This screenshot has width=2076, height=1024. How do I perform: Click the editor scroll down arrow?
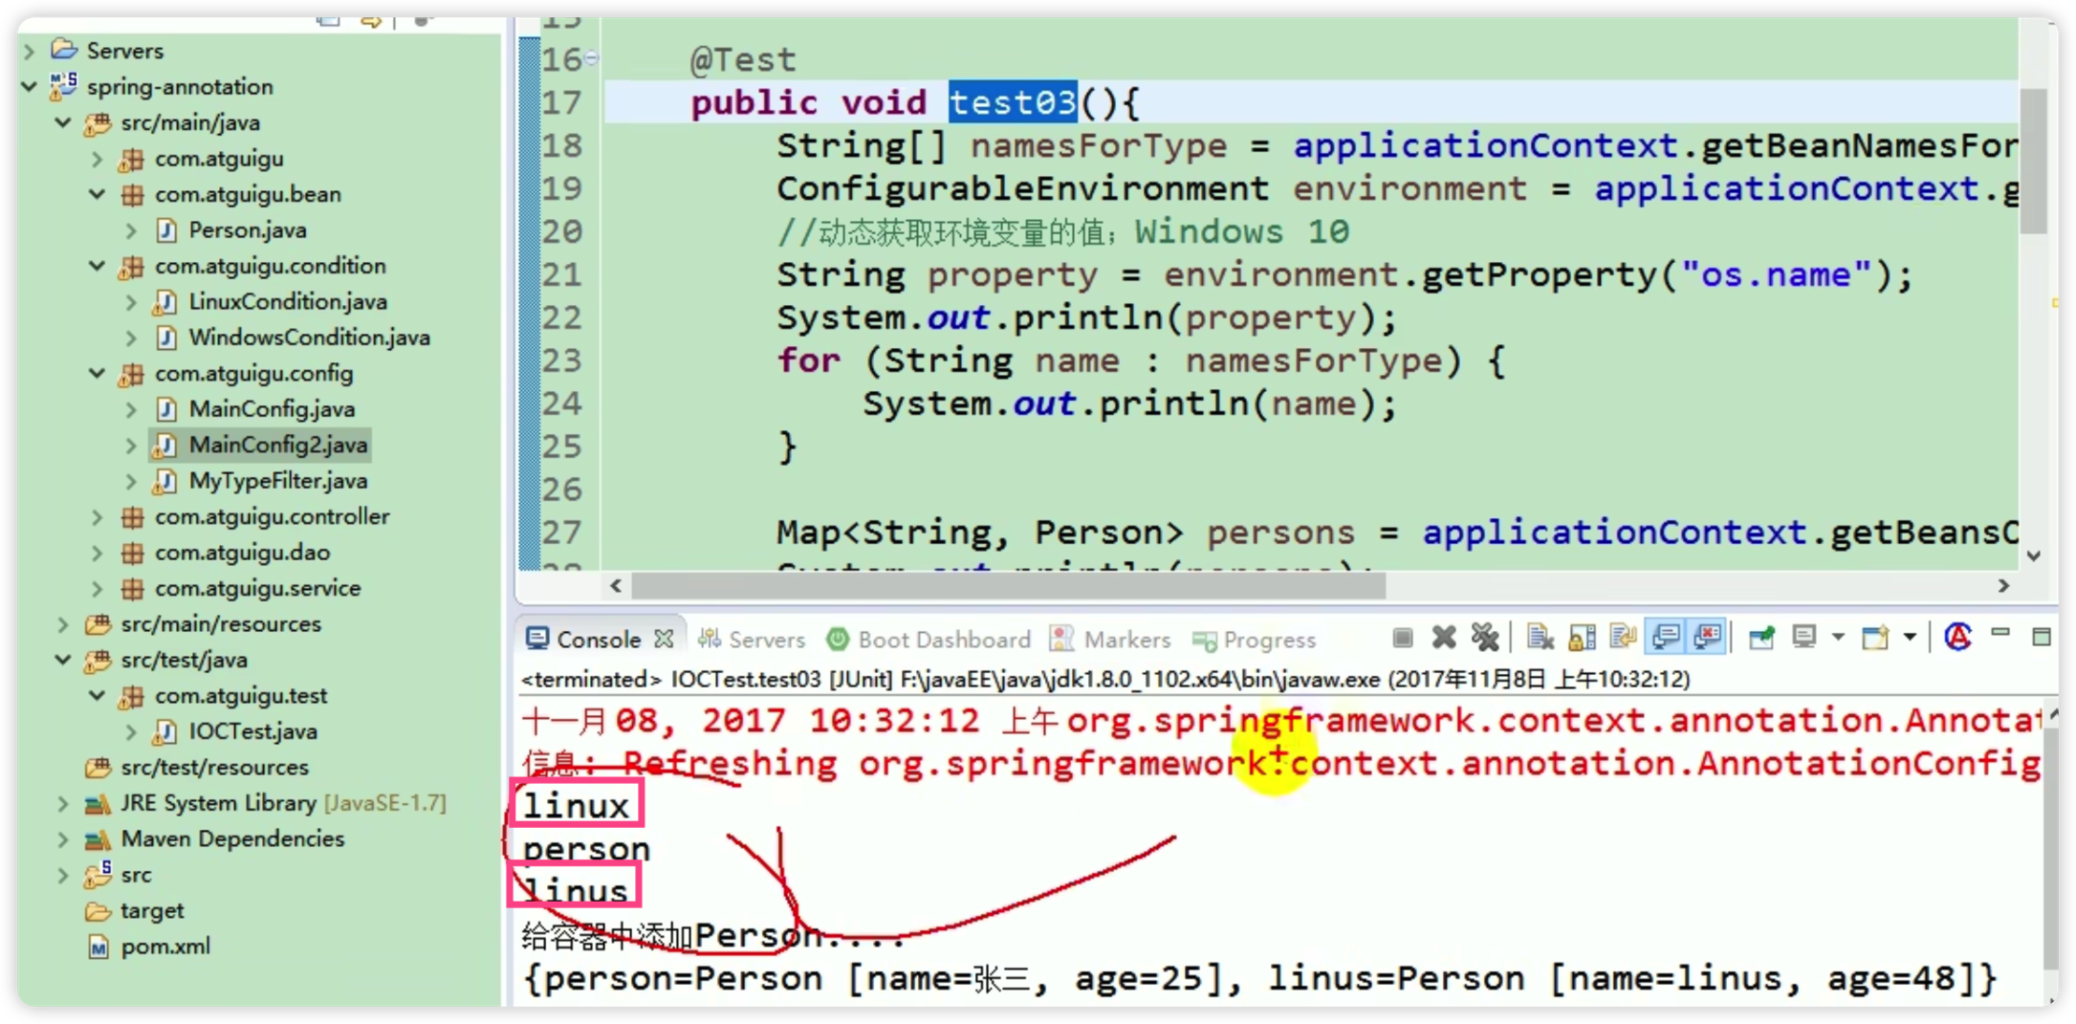[2035, 556]
